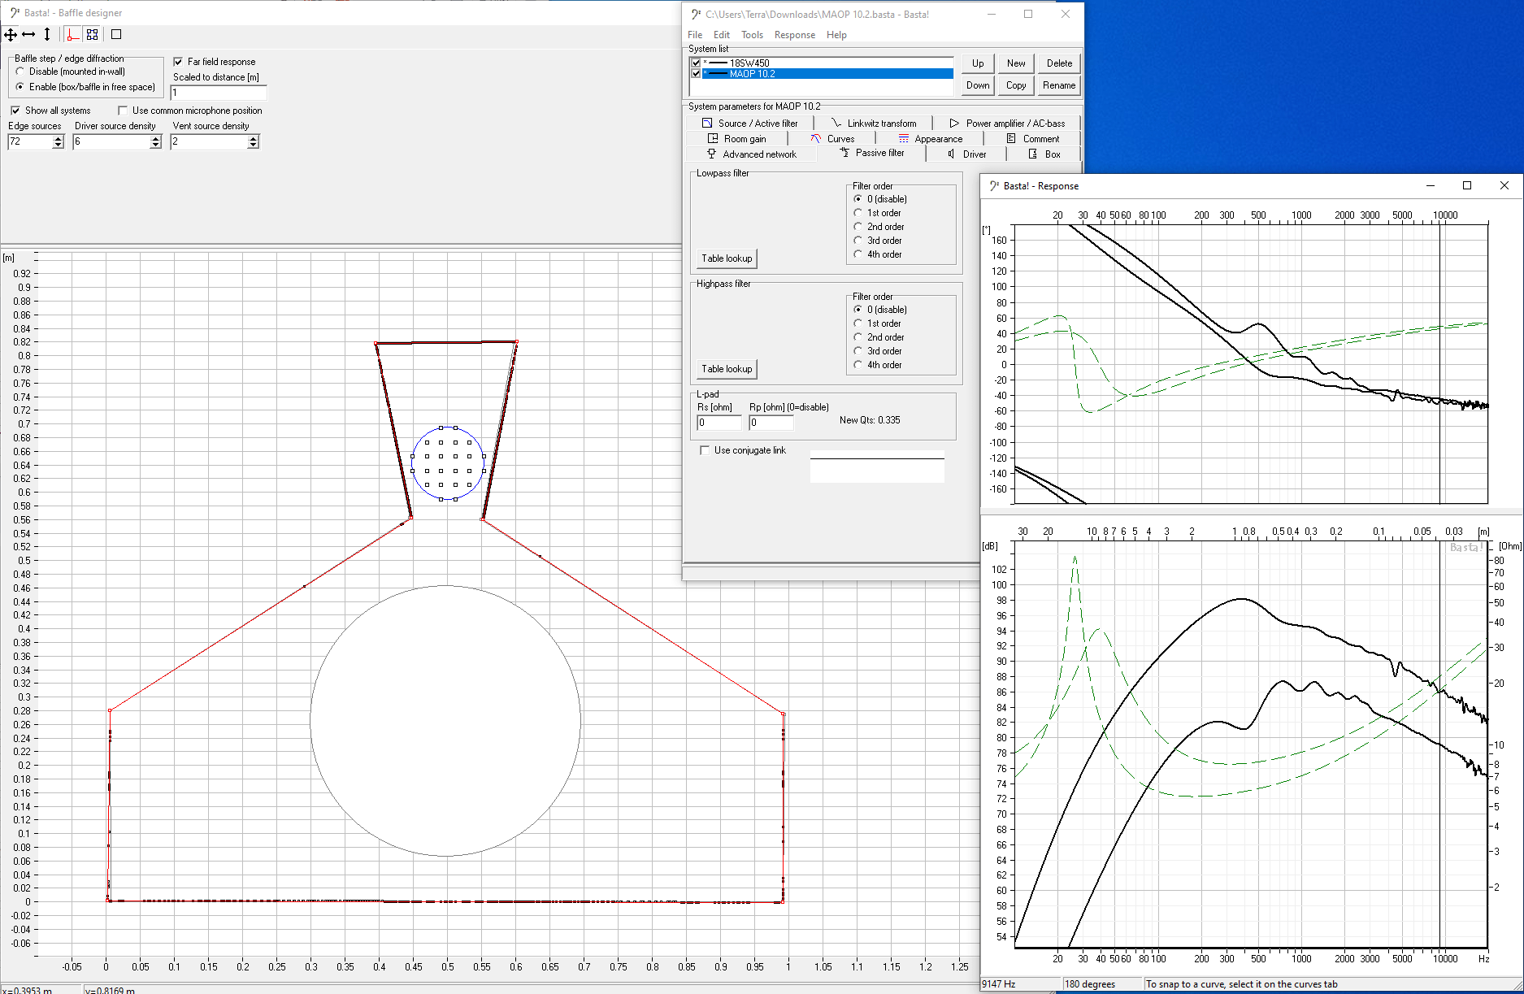Viewport: 1524px width, 994px height.
Task: Open the Tools menu
Action: [752, 35]
